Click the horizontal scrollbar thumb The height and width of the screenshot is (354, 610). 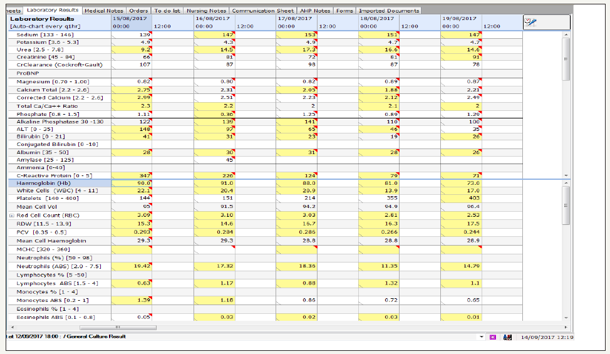pyautogui.click(x=117, y=327)
